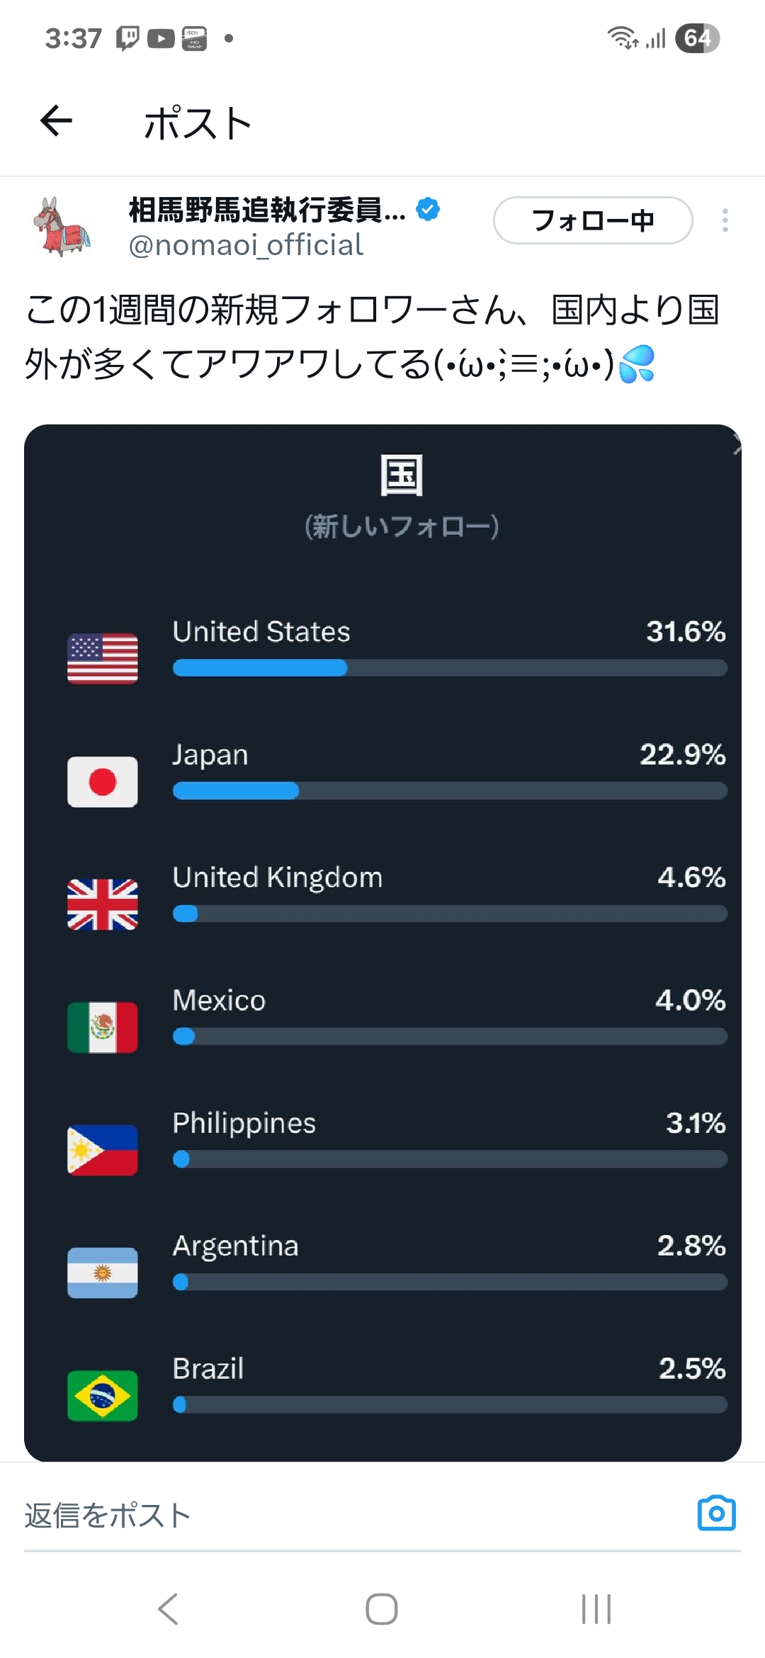Open Android recent apps button
Viewport: 765px width, 1658px height.
click(x=596, y=1609)
